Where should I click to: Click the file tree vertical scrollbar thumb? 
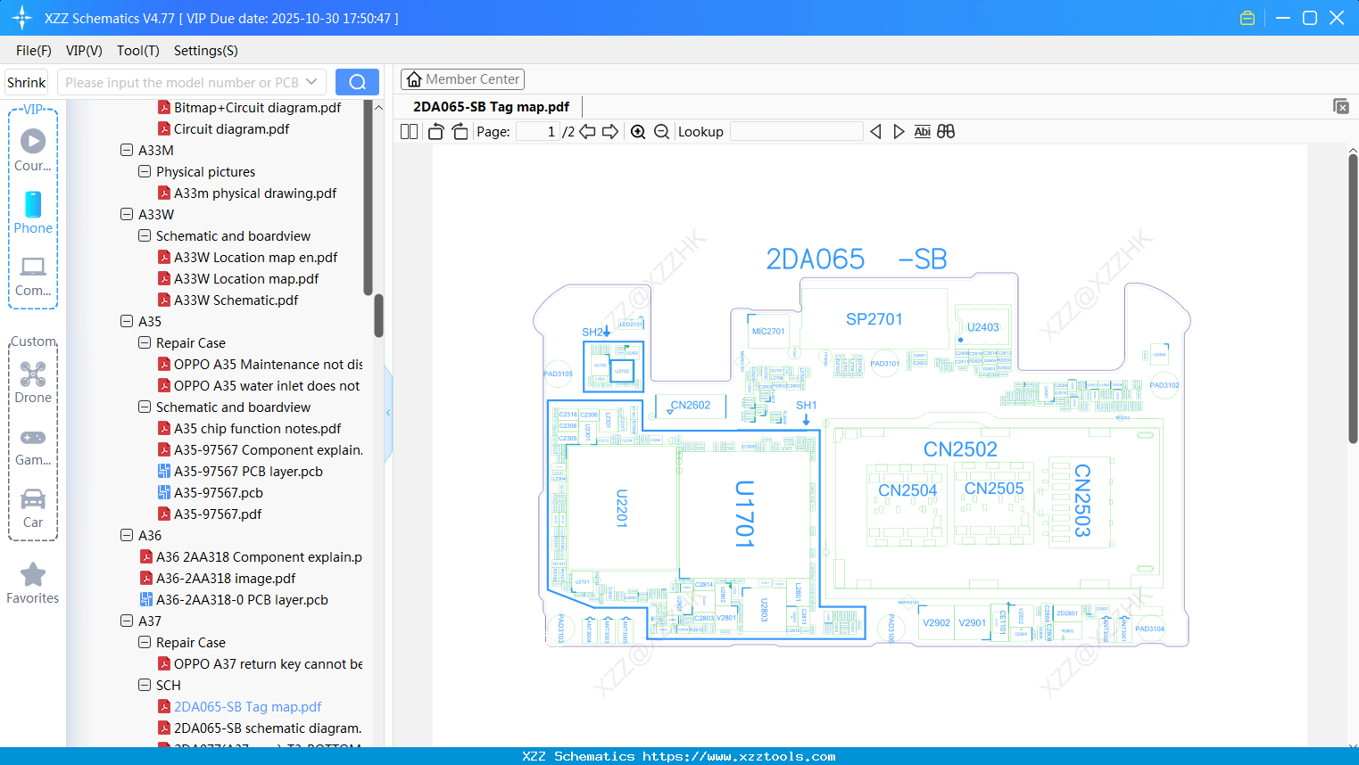point(378,316)
